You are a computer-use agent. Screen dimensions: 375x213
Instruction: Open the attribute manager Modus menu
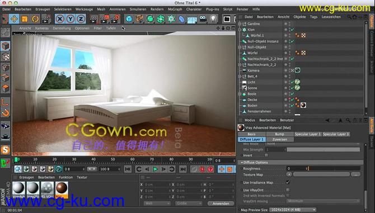click(x=250, y=120)
